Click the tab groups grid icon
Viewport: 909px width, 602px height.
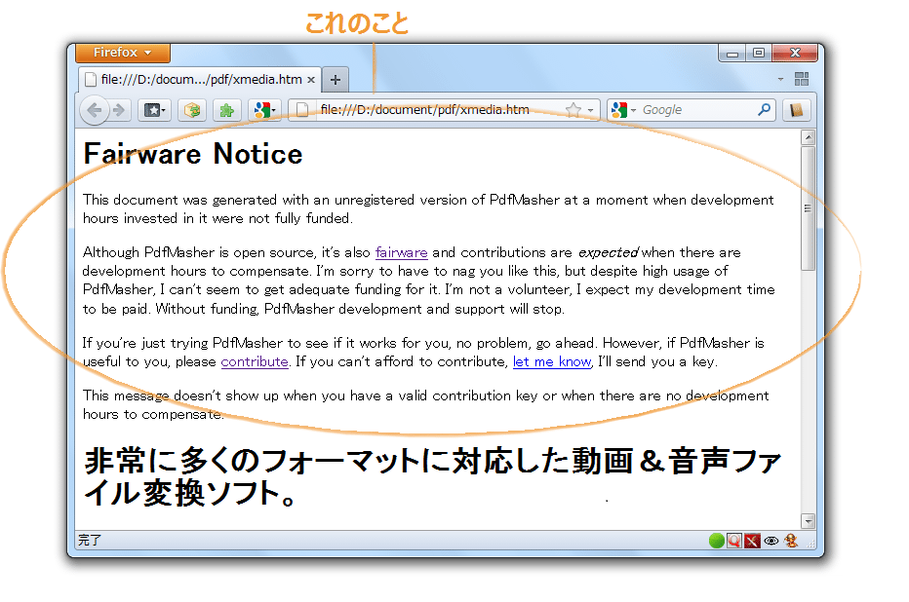[802, 79]
